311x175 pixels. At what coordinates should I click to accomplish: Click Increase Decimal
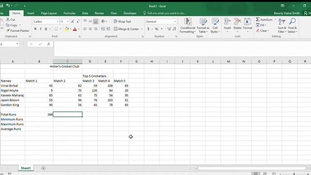point(169,29)
